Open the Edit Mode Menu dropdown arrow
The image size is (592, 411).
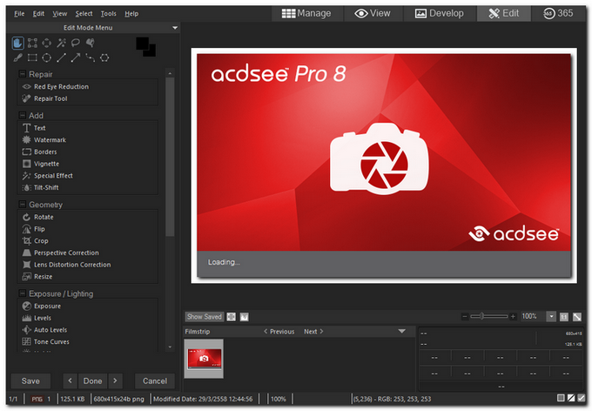pyautogui.click(x=175, y=28)
